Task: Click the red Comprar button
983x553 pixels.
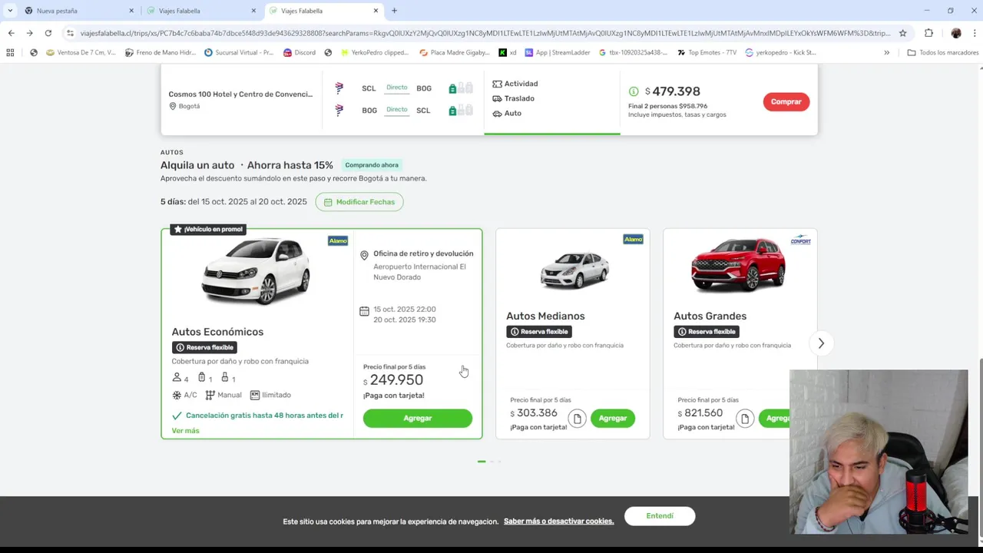Action: [x=786, y=101]
